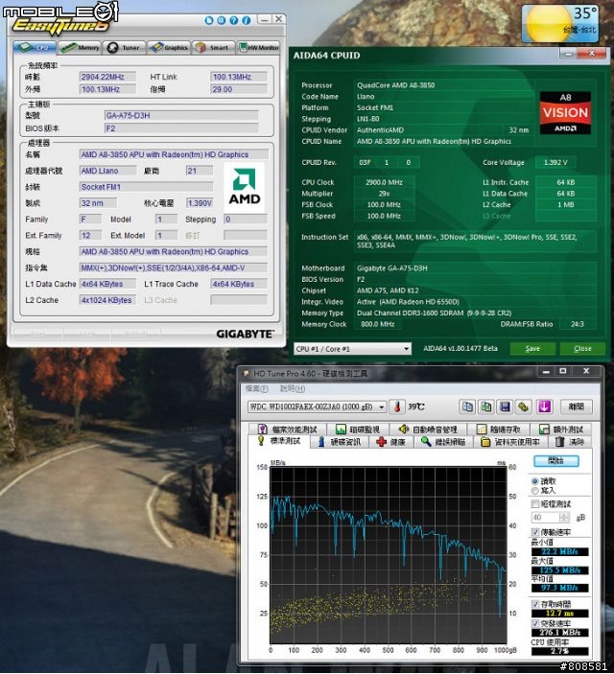Open the weather gadget showing 35°
614x674 pixels.
click(560, 23)
